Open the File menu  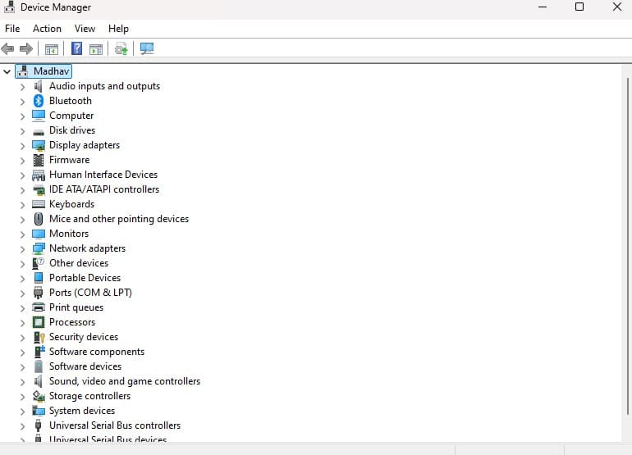pos(12,29)
